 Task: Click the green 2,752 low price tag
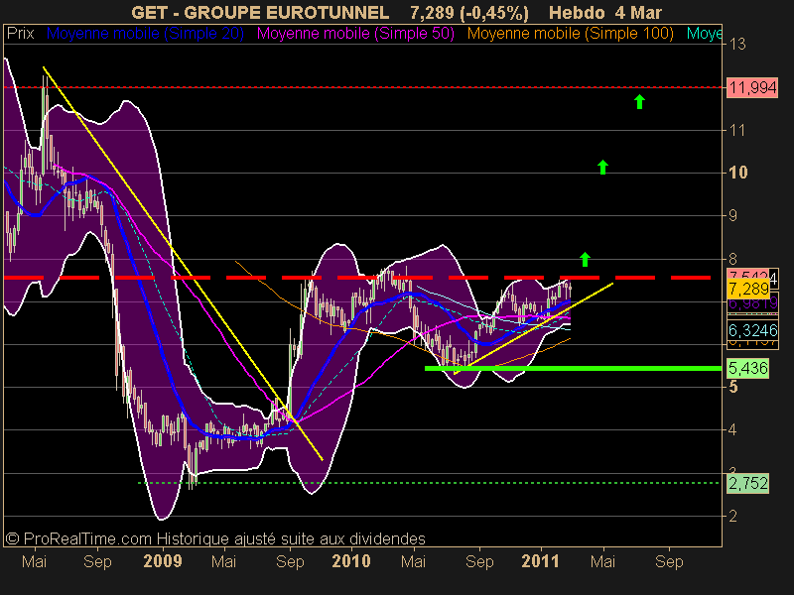[x=748, y=483]
